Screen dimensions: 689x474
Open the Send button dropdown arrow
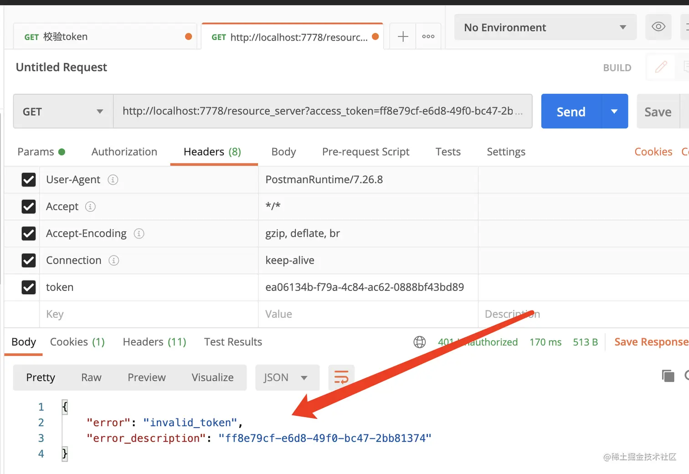[x=615, y=112]
